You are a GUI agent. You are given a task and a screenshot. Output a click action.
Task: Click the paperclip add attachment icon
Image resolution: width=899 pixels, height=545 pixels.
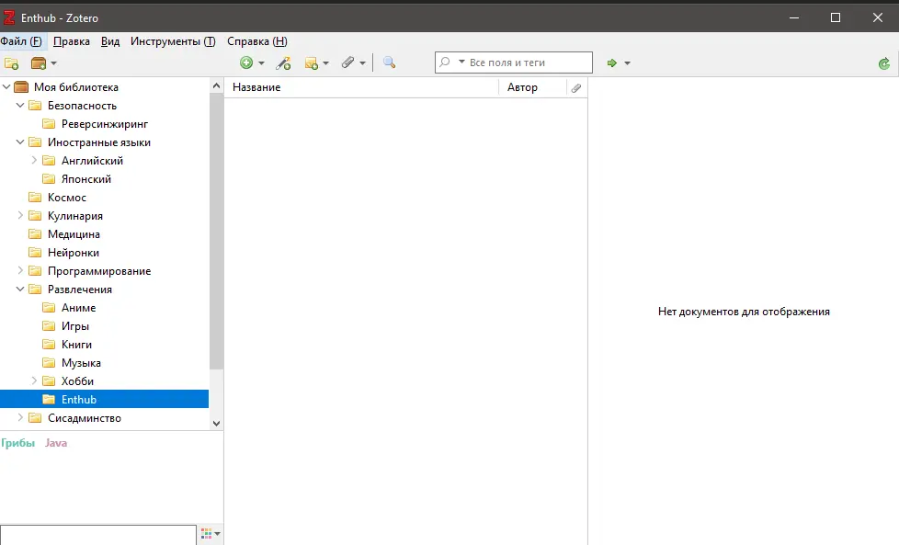pos(348,62)
